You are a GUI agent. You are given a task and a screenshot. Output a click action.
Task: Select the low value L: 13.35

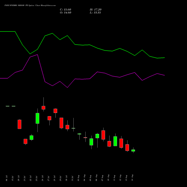pos(95,13)
